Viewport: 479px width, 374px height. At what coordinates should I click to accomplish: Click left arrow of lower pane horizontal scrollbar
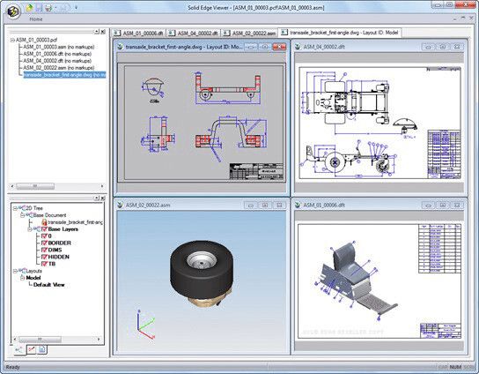15,339
